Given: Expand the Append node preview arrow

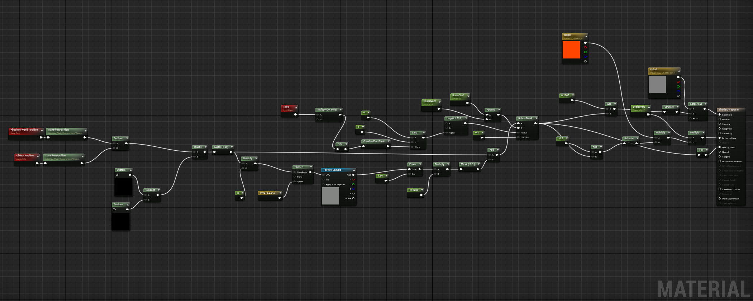Looking at the screenshot, I should (499, 110).
